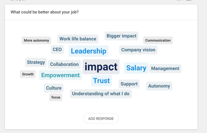Select the 'Collaboration' tag
The width and height of the screenshot is (207, 133).
point(65,64)
